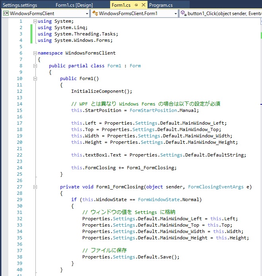Click MainWindow_Height on line 20

click(212, 142)
